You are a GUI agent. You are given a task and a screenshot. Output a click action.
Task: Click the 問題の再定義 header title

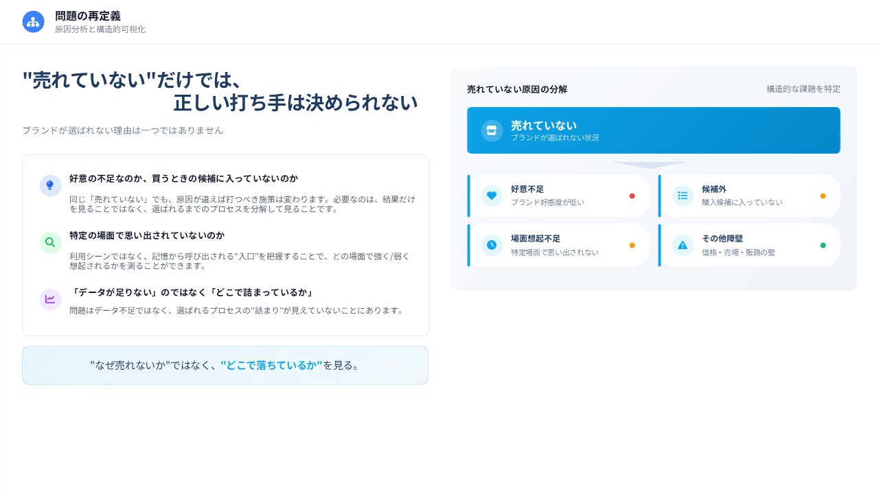(88, 16)
